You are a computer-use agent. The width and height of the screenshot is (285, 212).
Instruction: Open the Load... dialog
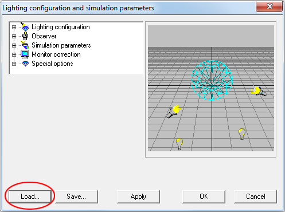coord(30,197)
